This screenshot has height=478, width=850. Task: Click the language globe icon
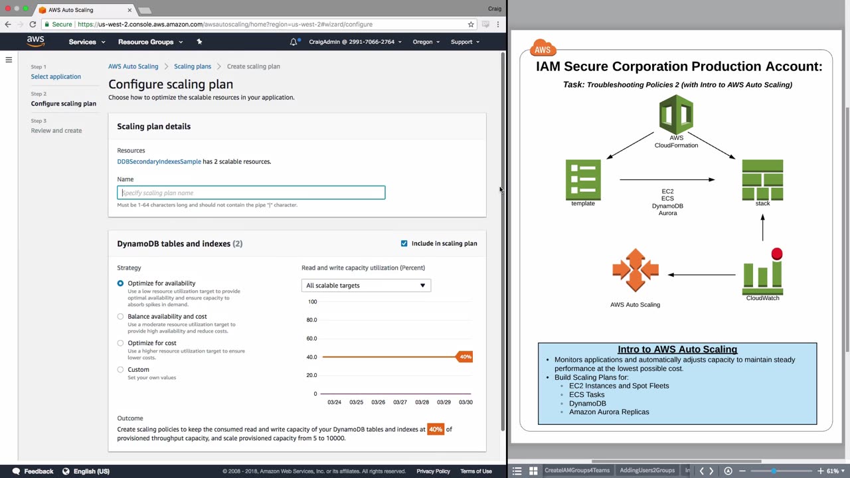(x=66, y=471)
